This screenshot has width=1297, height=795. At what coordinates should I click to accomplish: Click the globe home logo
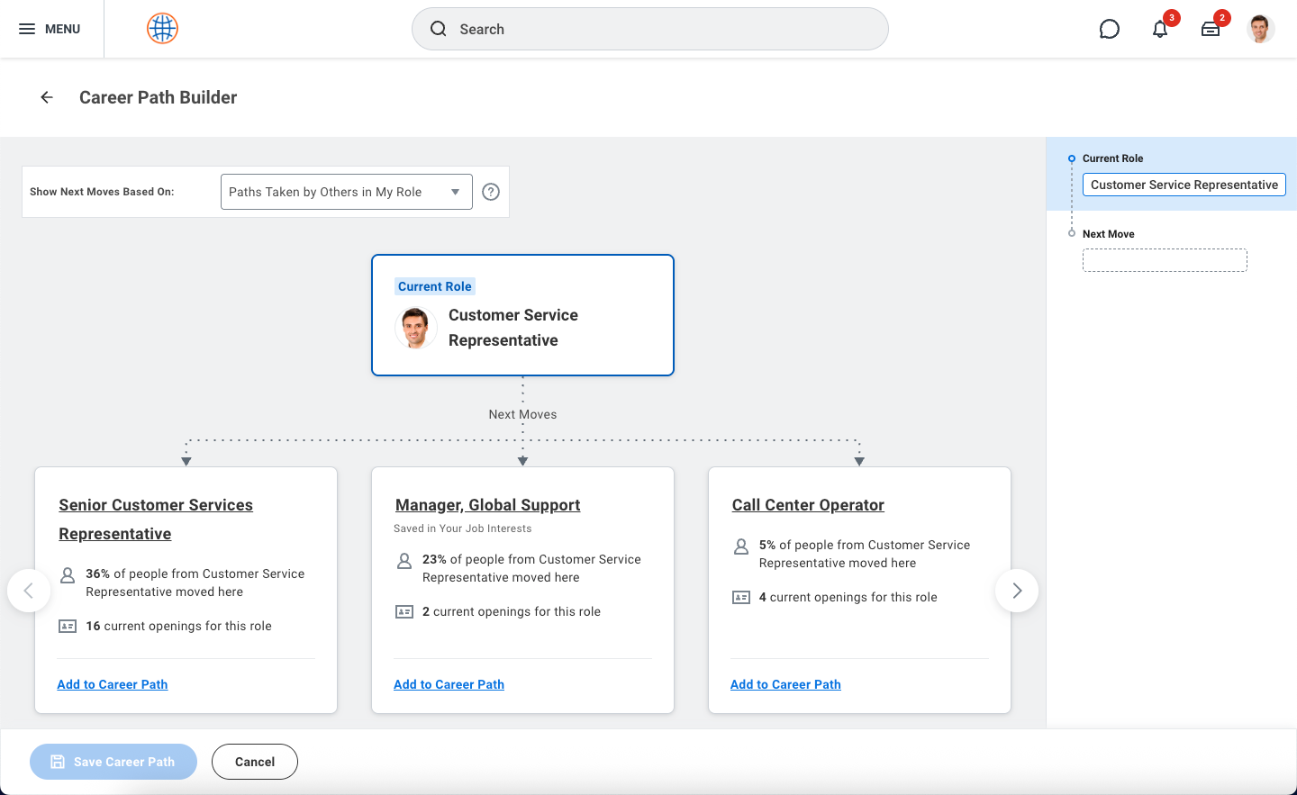(x=162, y=29)
